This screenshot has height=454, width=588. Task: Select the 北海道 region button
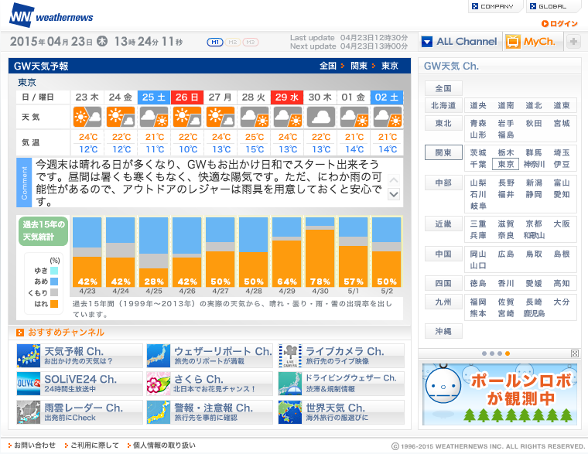click(x=443, y=106)
